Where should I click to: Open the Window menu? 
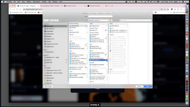(55, 2)
